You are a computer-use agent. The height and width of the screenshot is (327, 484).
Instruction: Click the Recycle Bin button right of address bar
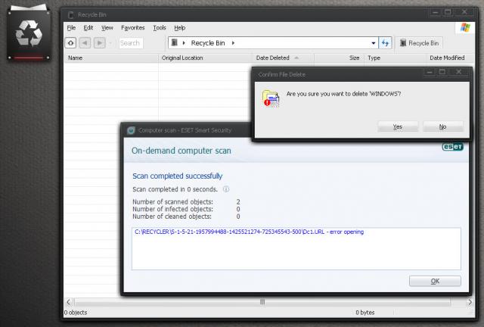click(x=419, y=43)
